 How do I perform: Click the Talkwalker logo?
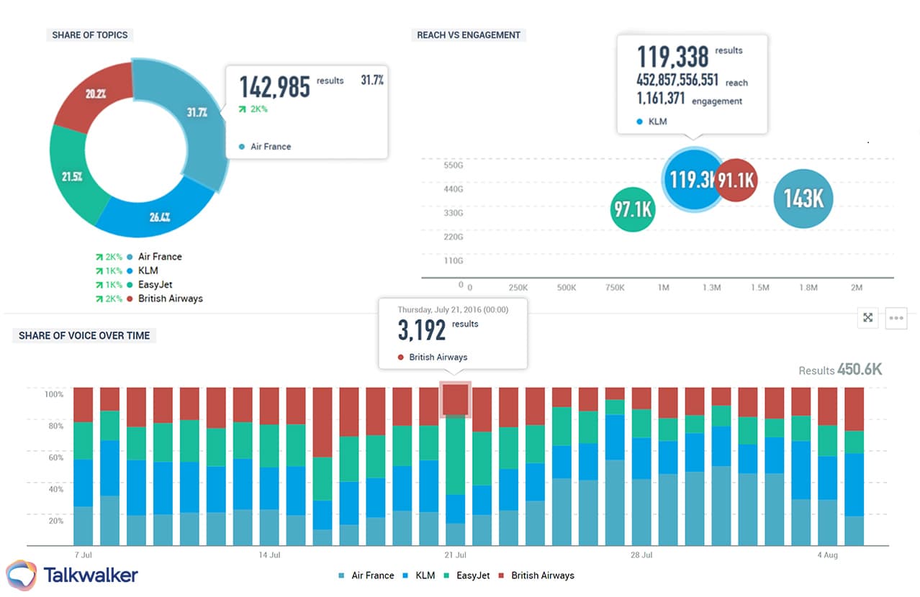[72, 575]
